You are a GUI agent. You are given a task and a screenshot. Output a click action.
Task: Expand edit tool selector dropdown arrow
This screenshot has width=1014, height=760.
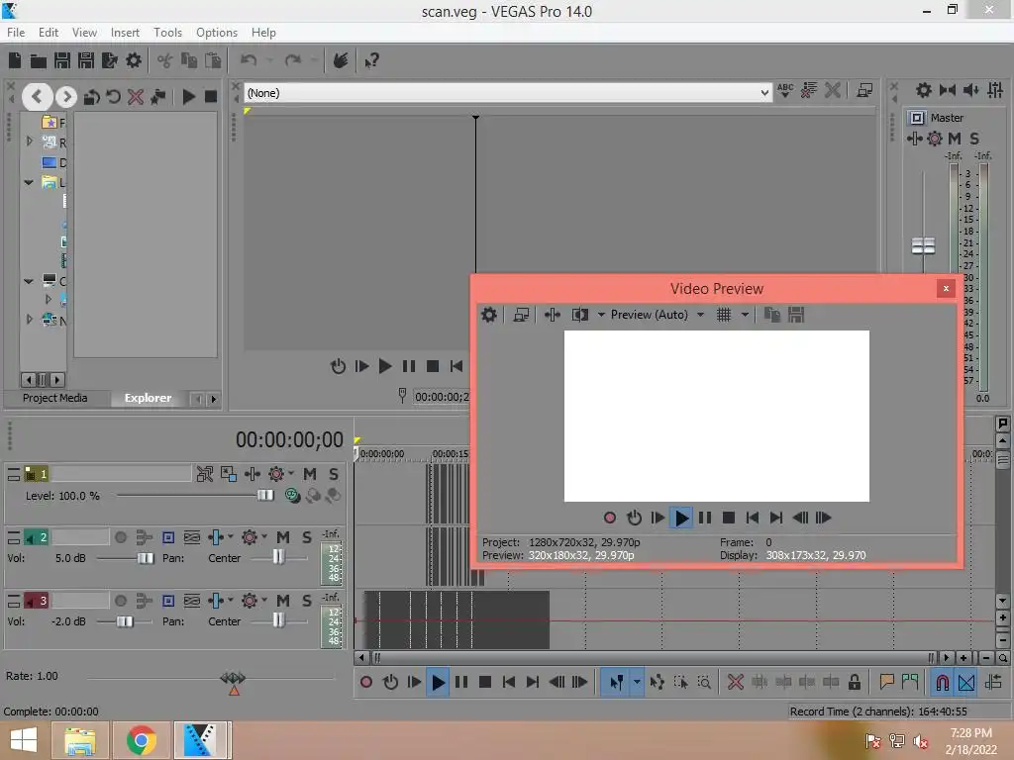(x=637, y=682)
